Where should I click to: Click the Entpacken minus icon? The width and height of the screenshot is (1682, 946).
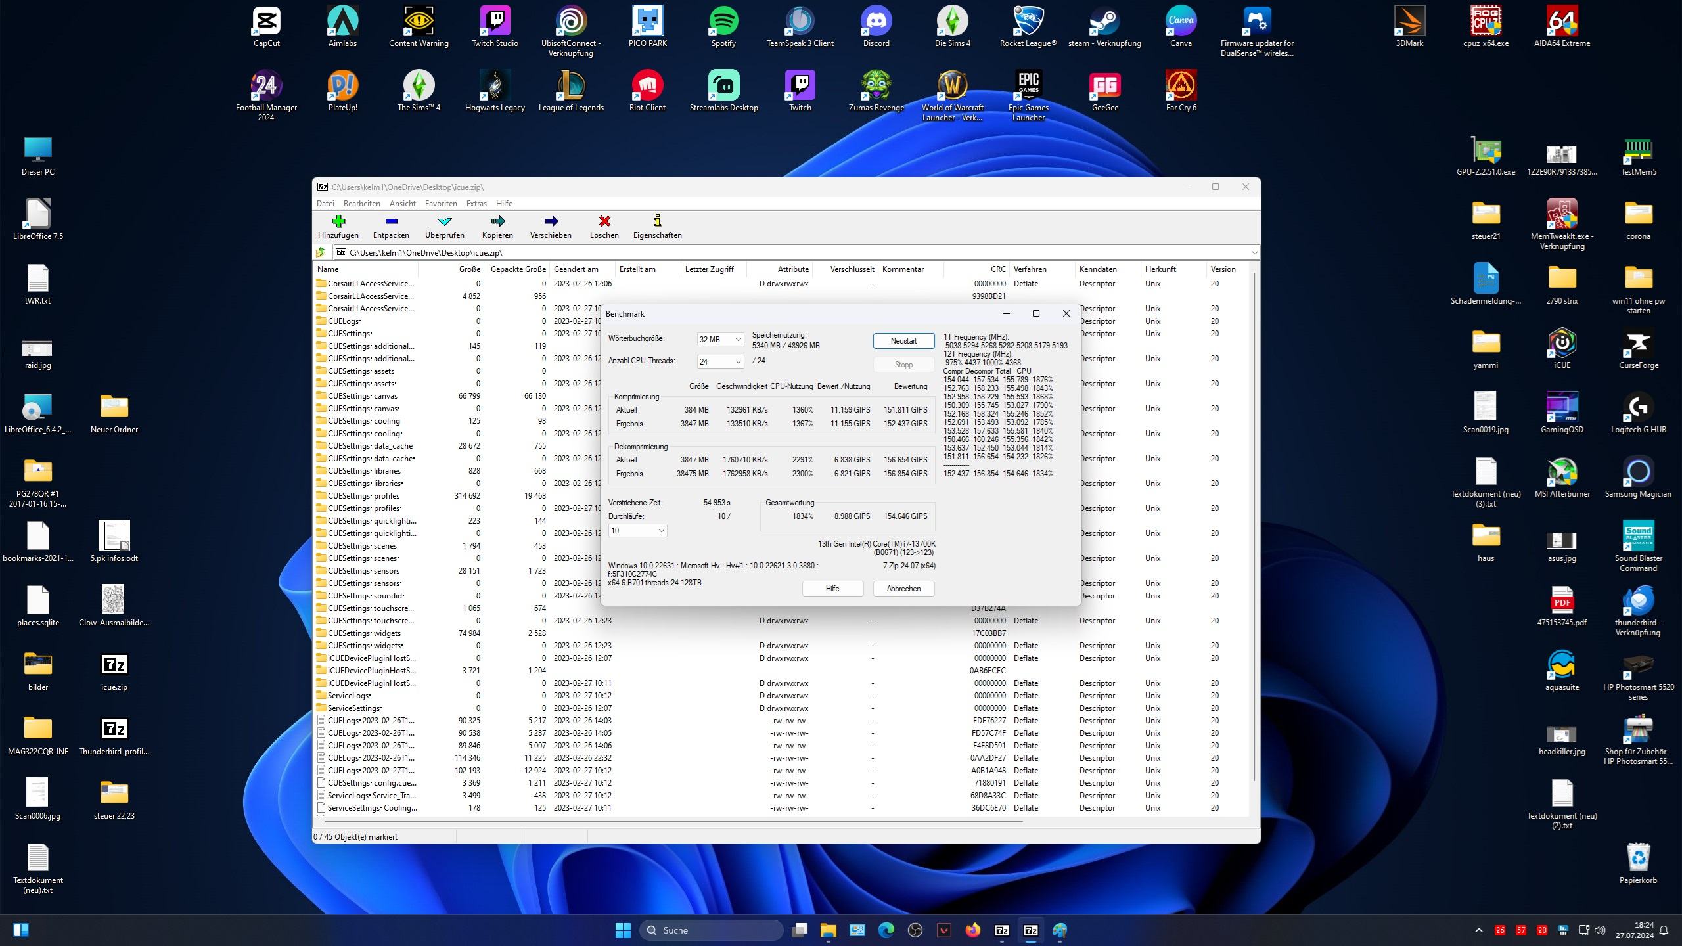[391, 221]
